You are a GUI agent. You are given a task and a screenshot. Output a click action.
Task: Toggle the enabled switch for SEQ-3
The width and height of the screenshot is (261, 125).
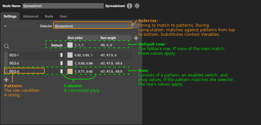pos(61,71)
